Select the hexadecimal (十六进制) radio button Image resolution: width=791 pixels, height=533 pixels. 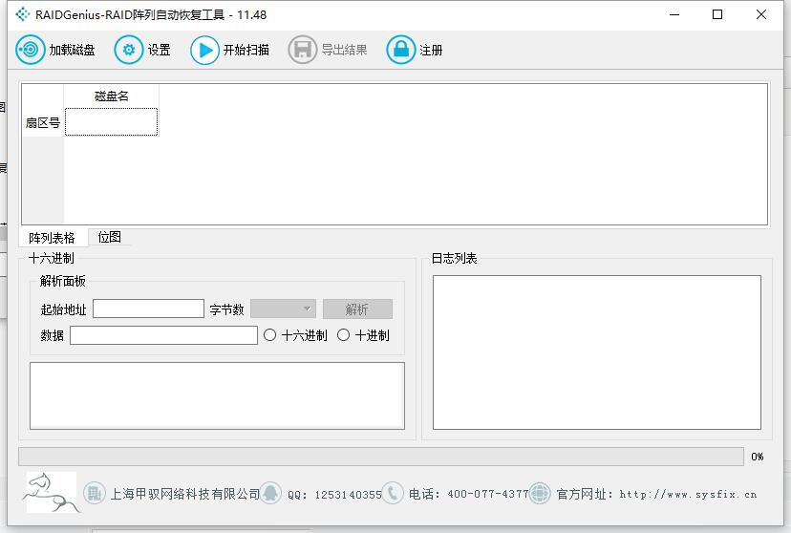[x=270, y=335]
